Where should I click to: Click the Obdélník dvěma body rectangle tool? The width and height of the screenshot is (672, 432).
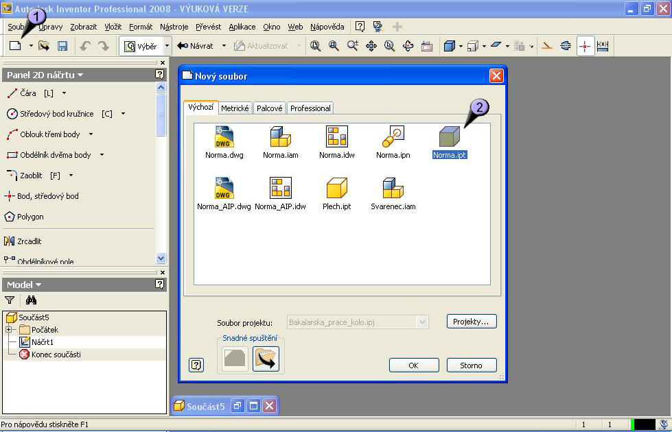(49, 155)
